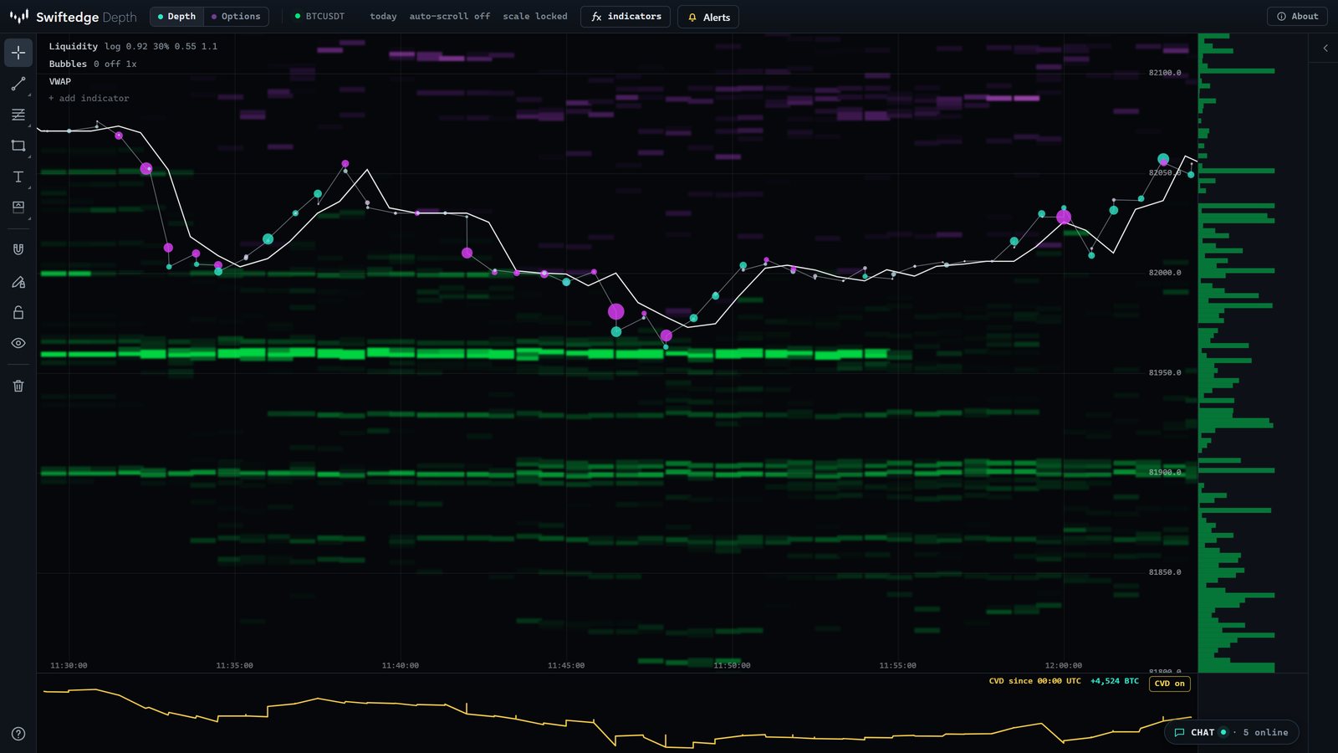1338x753 pixels.
Task: Click '+ add indicator' link
Action: pos(89,99)
